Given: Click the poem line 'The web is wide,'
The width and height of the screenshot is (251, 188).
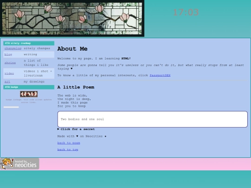Looking at the screenshot, I should pos(73,96).
